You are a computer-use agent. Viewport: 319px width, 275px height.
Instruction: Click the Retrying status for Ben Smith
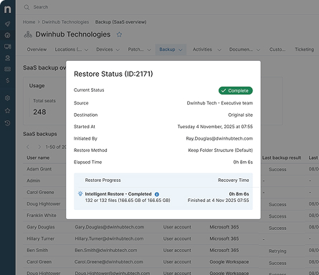(277, 251)
